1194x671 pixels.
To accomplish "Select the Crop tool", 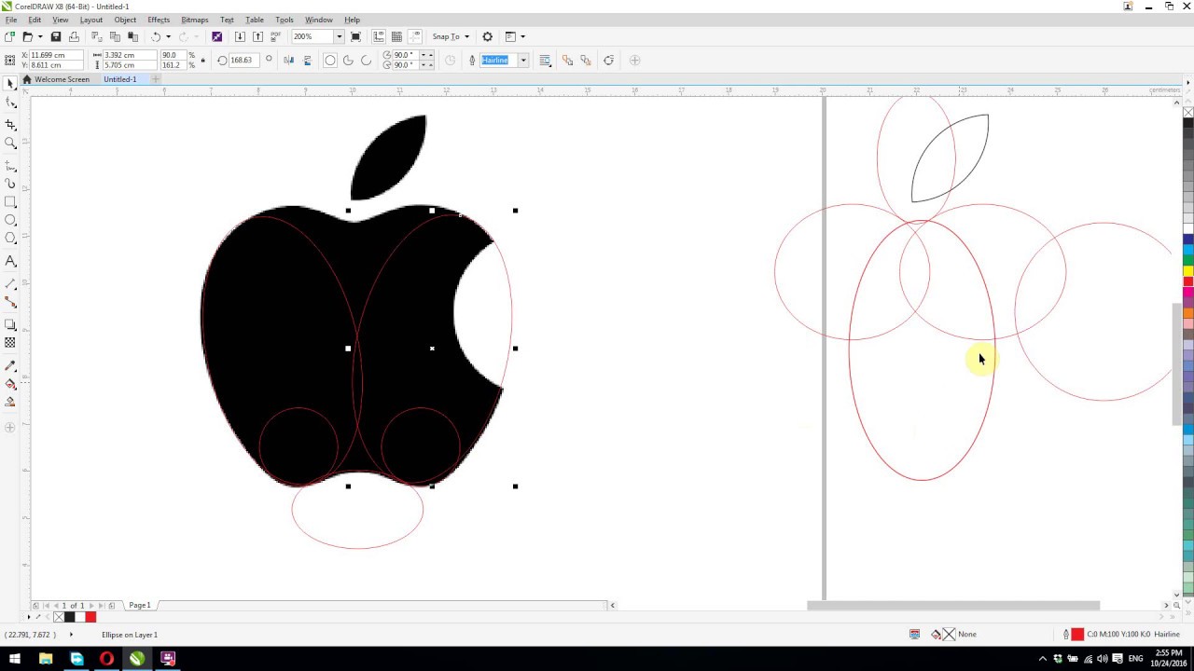I will coord(10,124).
